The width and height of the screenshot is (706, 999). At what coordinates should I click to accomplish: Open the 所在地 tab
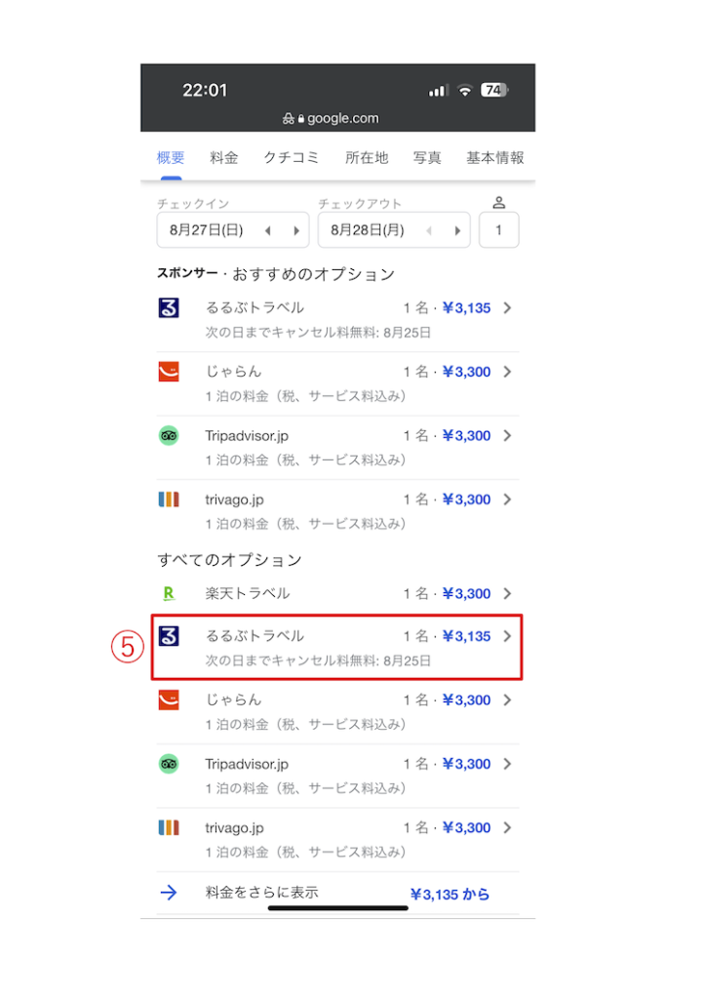pos(367,157)
